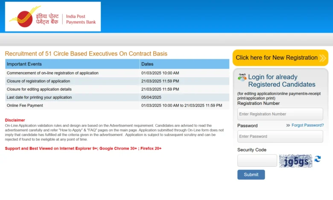Screen dimensions: 333x200
Task: Click the red Disclaimer heading
Action: [15, 120]
